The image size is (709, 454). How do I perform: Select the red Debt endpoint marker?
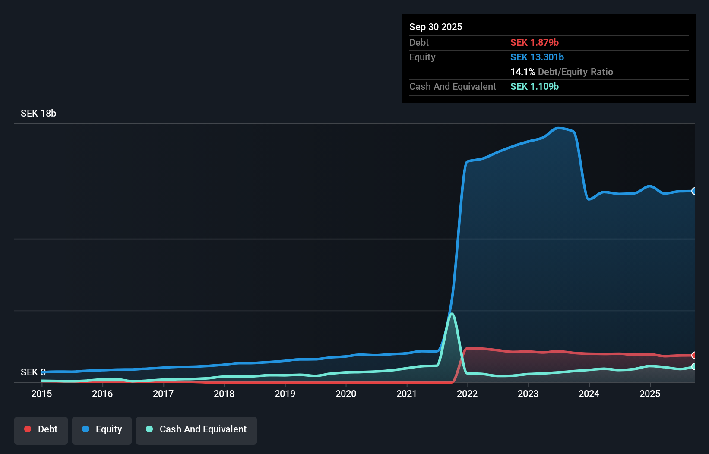pos(694,355)
